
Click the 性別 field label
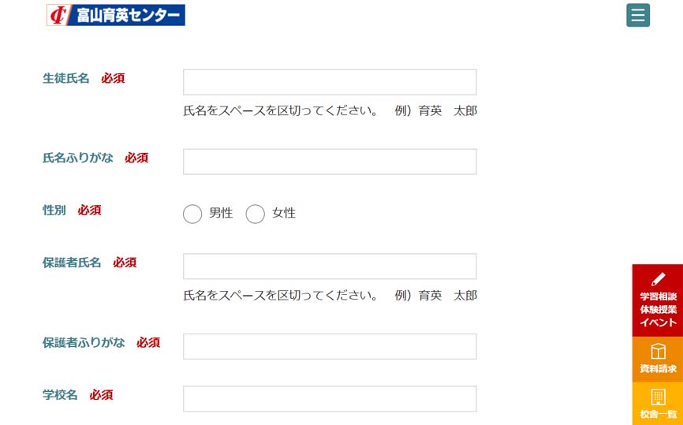[54, 210]
